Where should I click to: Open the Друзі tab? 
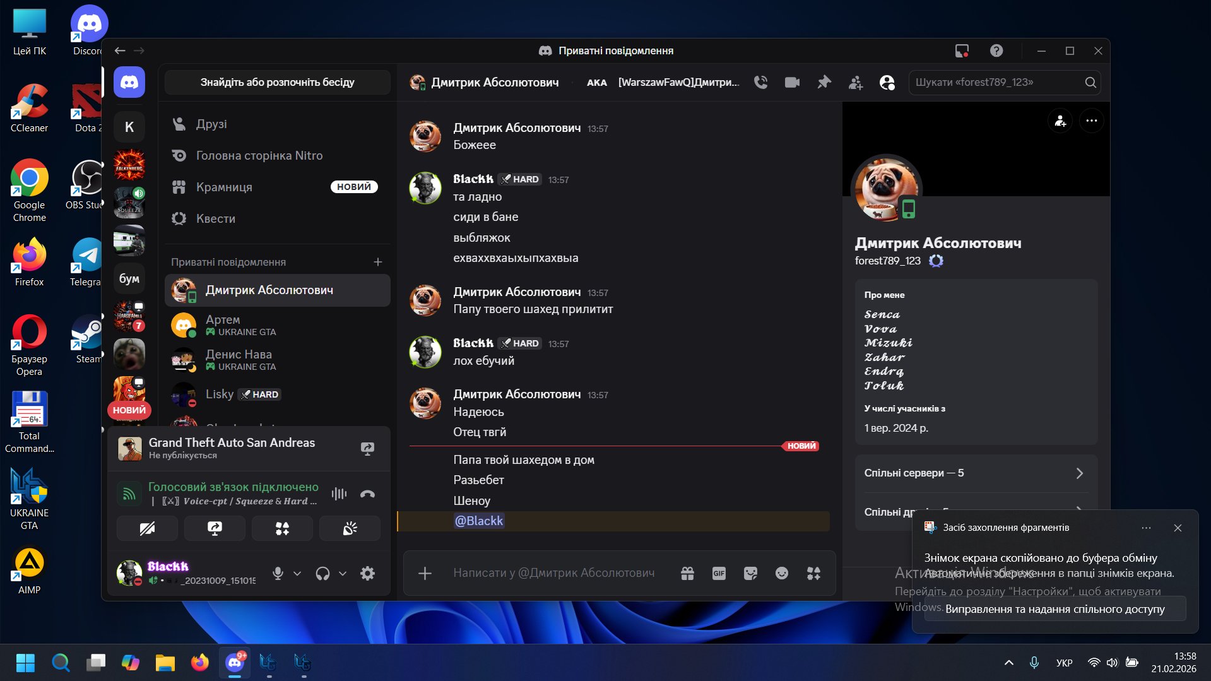[278, 124]
